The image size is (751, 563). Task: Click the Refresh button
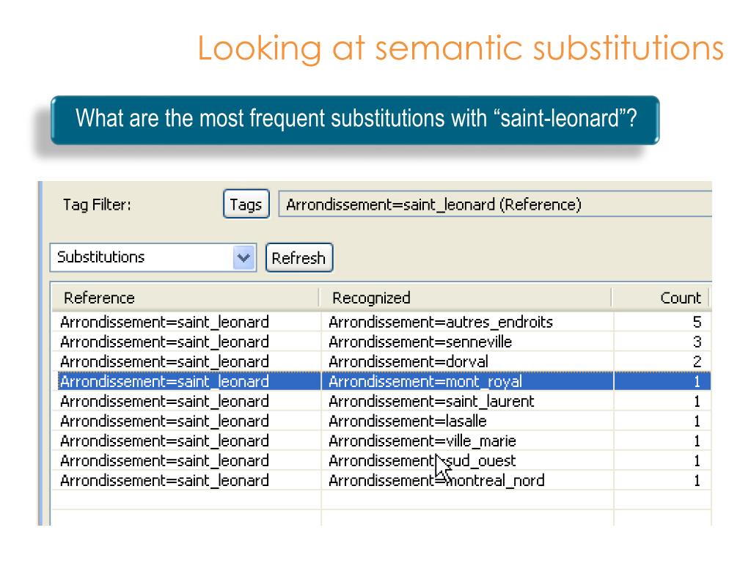pos(299,258)
